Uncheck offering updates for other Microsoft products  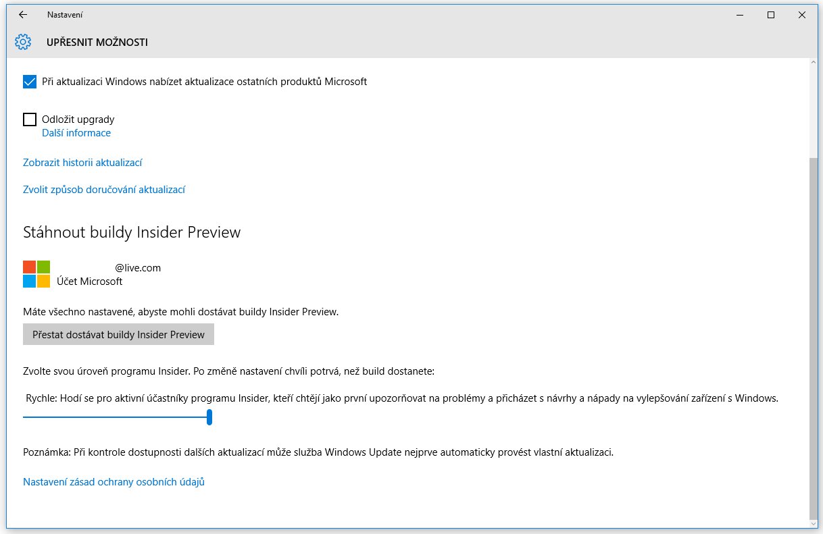[30, 82]
